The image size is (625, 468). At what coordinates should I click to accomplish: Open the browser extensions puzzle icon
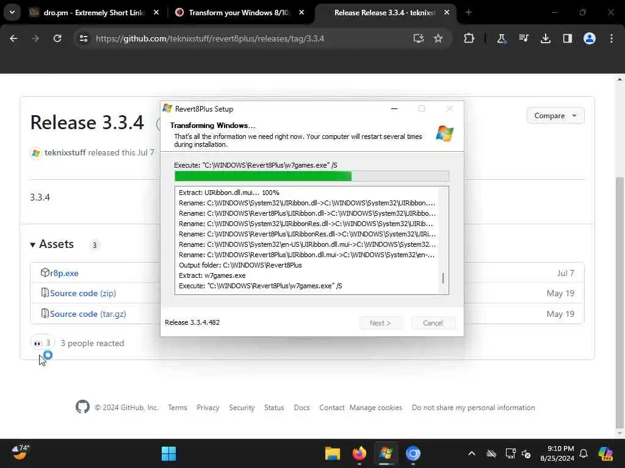[x=469, y=38]
